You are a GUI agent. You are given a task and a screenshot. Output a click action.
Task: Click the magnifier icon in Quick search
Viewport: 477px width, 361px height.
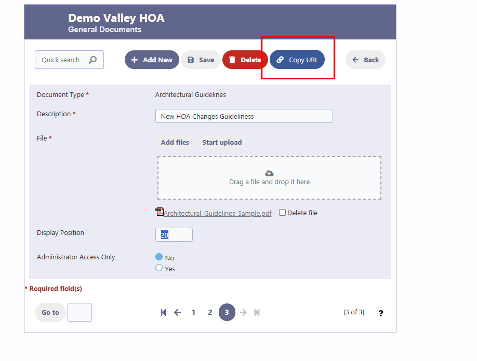[x=92, y=60]
